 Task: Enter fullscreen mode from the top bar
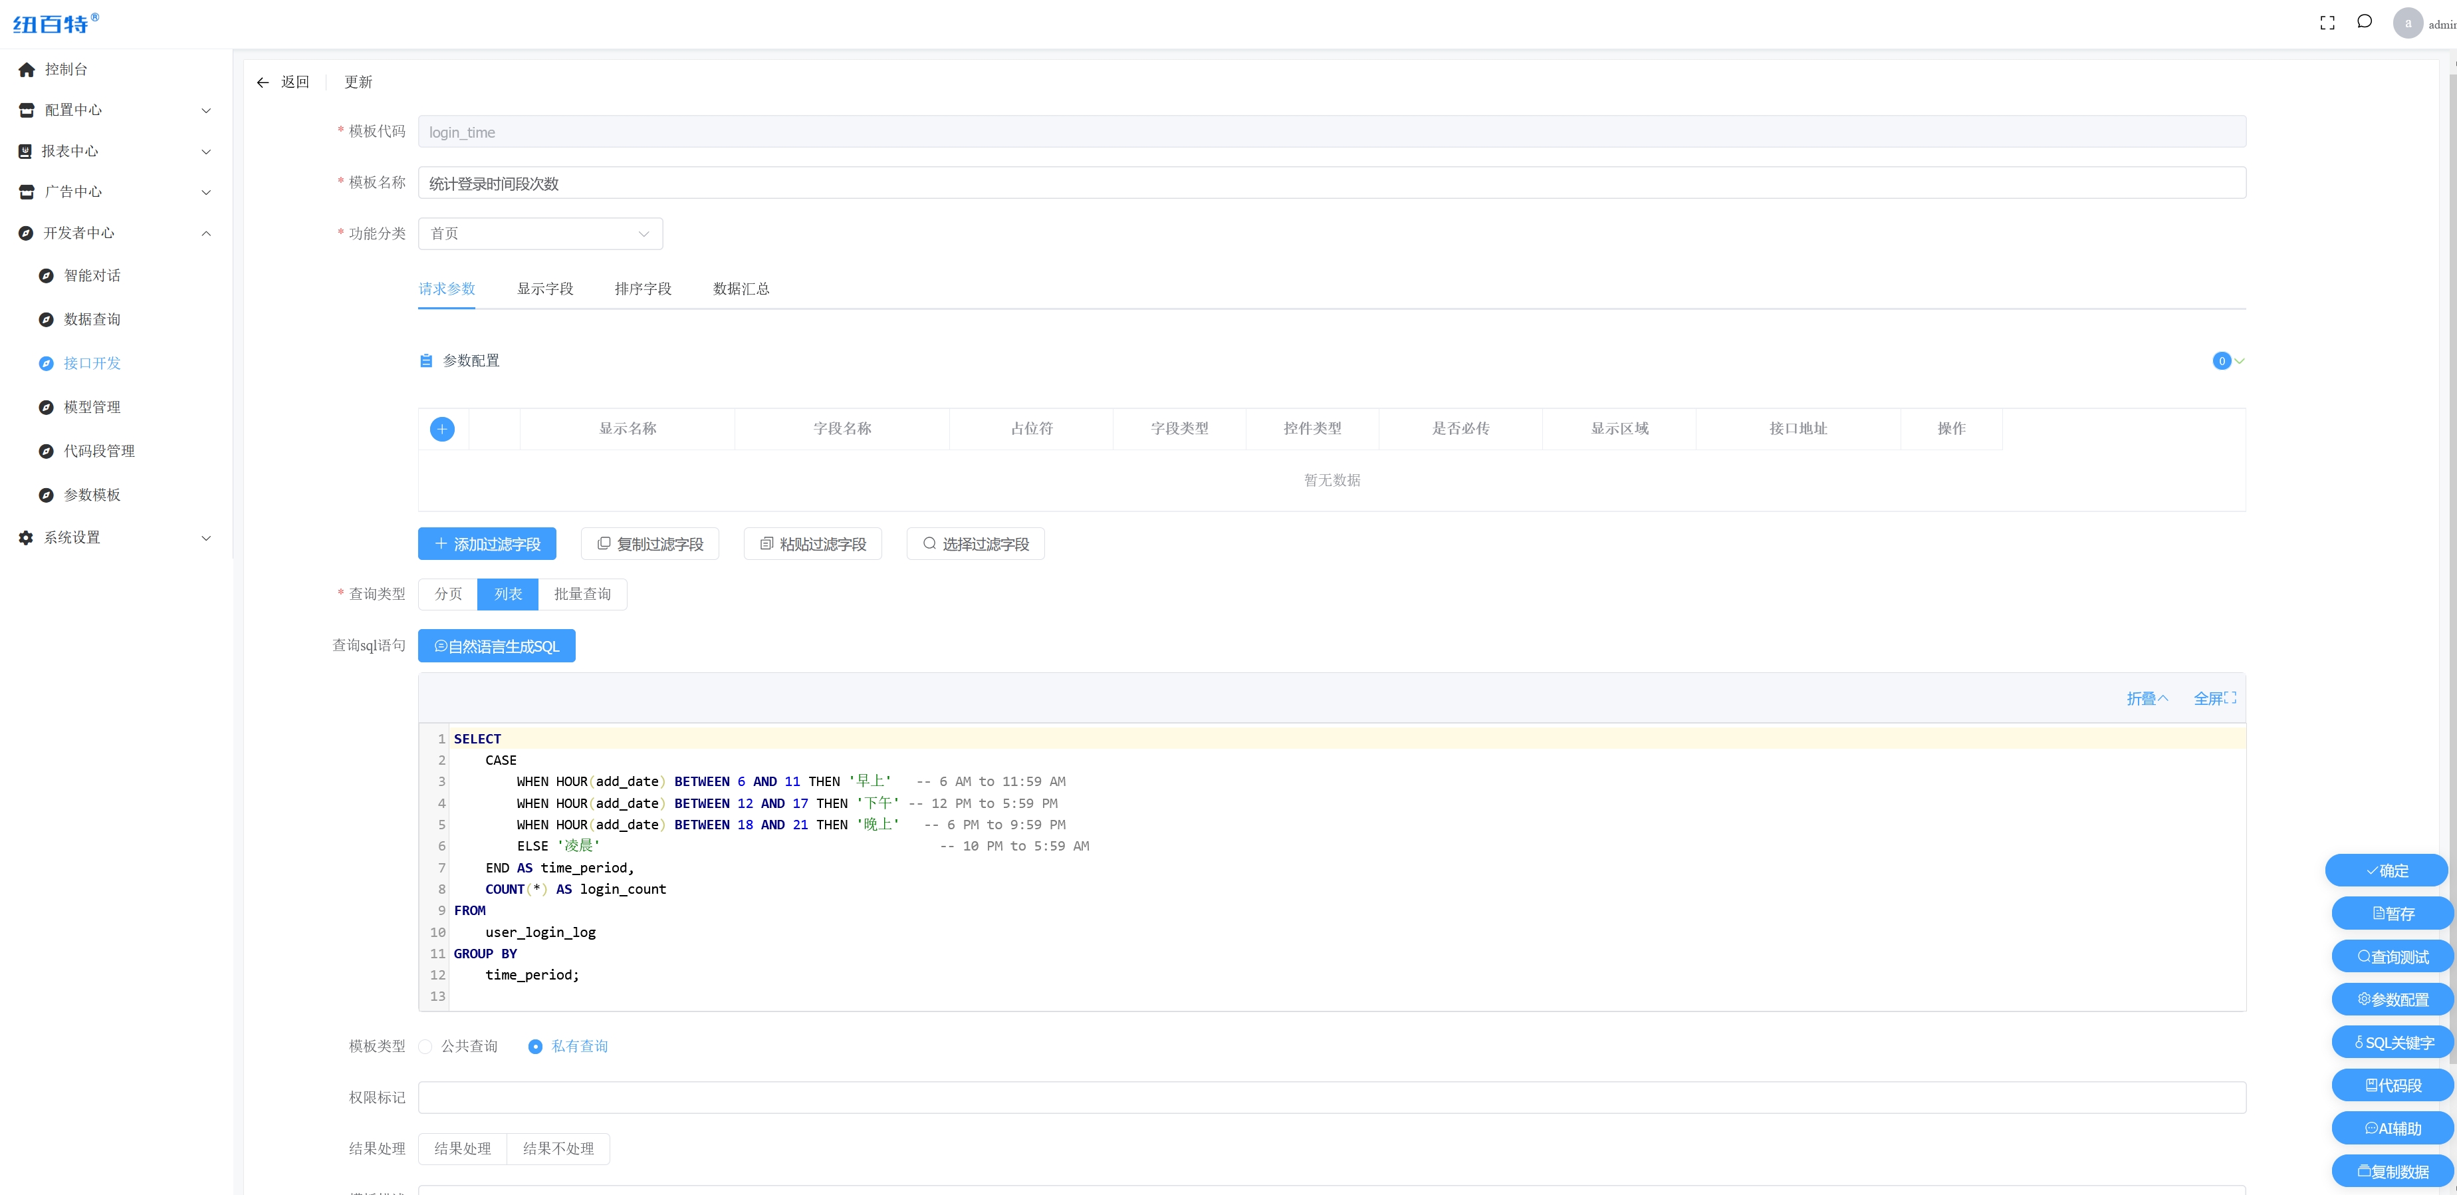[2327, 22]
